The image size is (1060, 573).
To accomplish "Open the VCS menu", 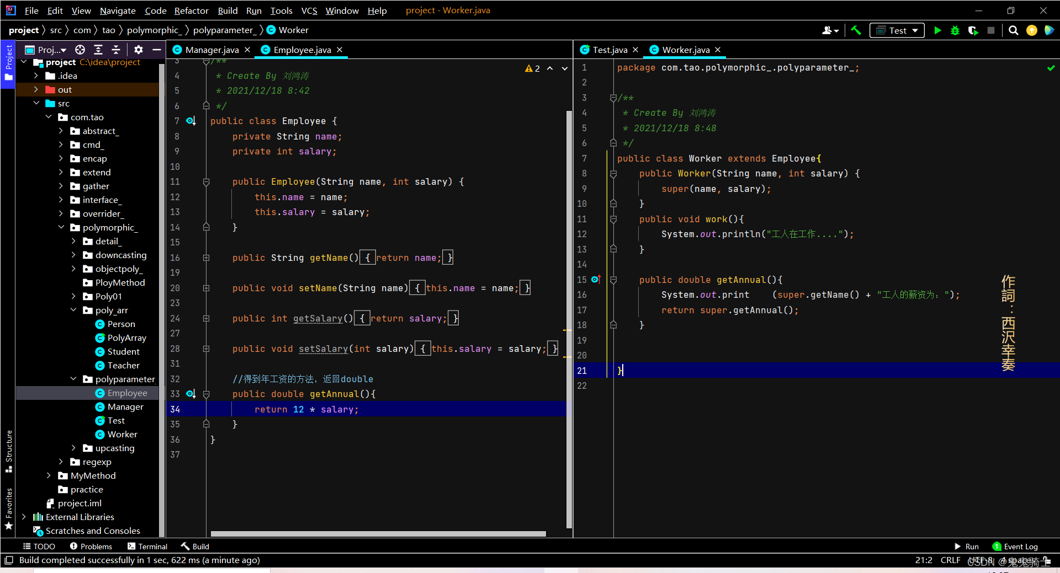I will click(309, 10).
